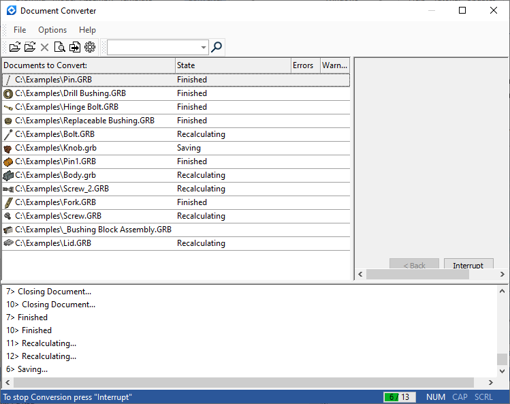Click log pane horizontal scroll left arrow
This screenshot has width=510, height=404.
7,382
